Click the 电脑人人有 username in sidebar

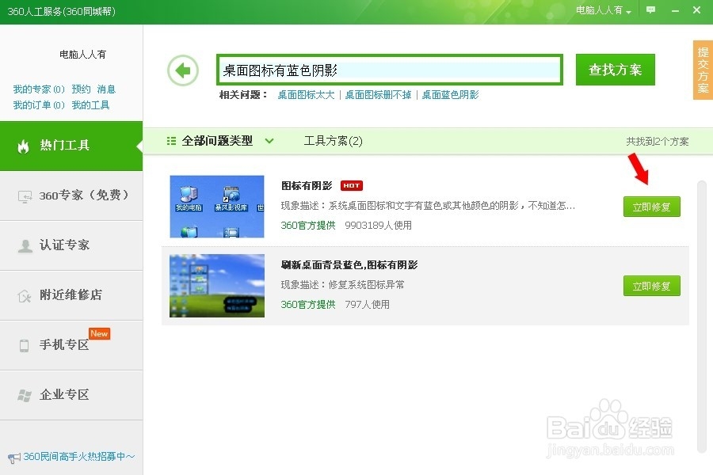pos(82,55)
